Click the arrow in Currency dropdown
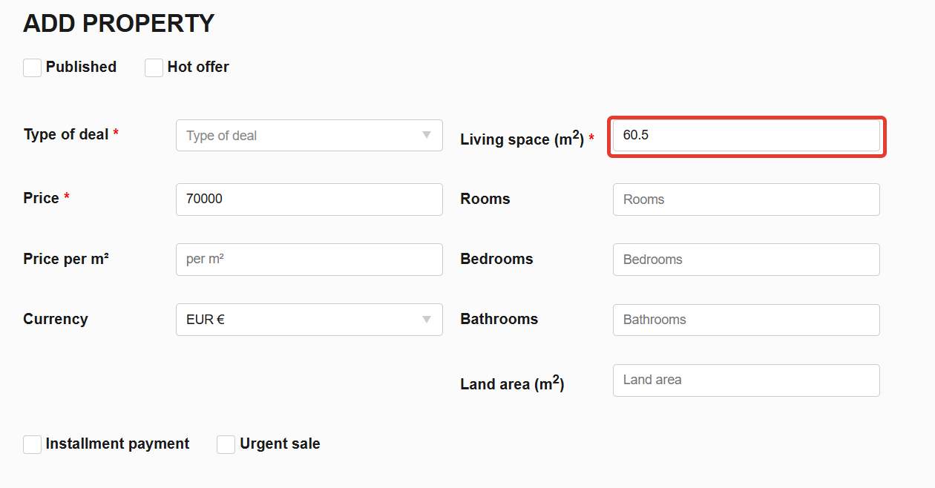The width and height of the screenshot is (935, 488). (x=426, y=320)
